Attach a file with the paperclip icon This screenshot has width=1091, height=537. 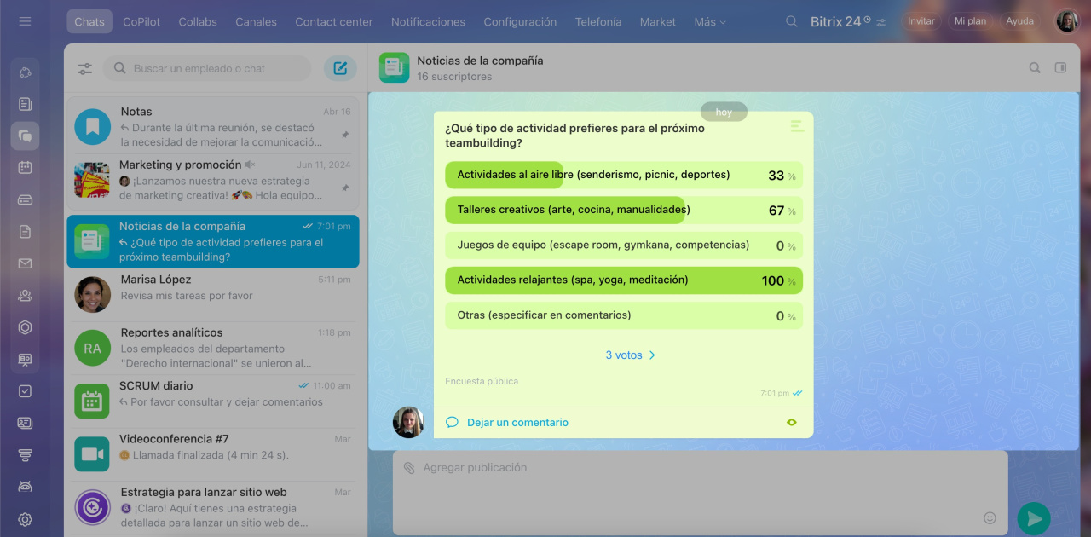point(409,468)
